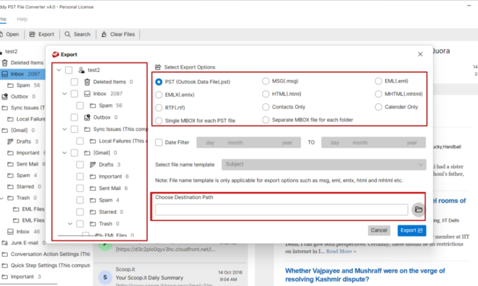Image resolution: width=478 pixels, height=286 pixels.
Task: Select Deleted Items trash icon in sidebar
Action: pyautogui.click(x=5, y=63)
